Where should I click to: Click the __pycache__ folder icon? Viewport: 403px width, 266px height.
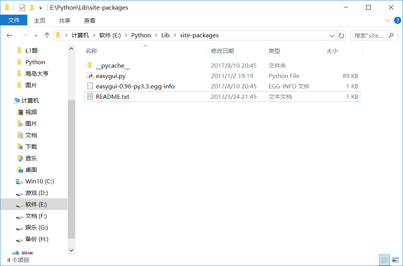pyautogui.click(x=90, y=65)
